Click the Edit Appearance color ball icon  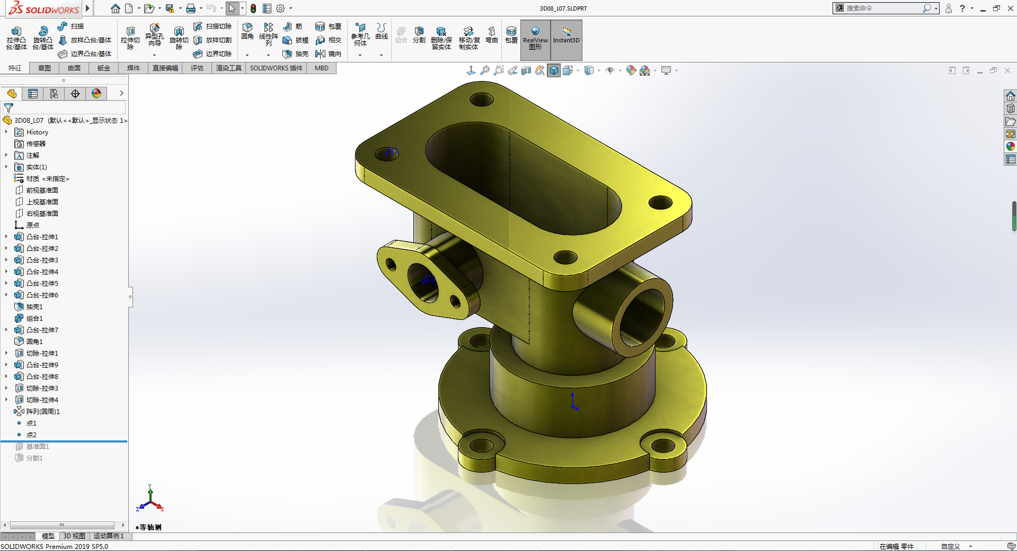[x=631, y=70]
